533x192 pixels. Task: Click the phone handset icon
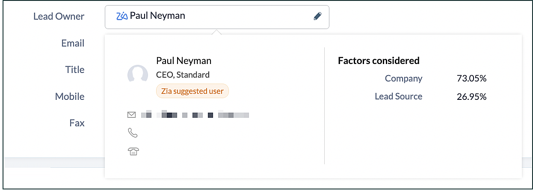click(x=133, y=133)
